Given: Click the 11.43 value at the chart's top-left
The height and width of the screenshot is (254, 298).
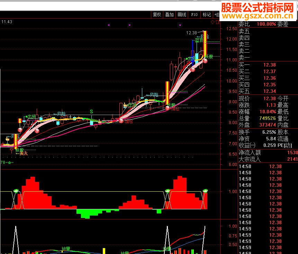Looking at the screenshot, I should tap(7, 22).
